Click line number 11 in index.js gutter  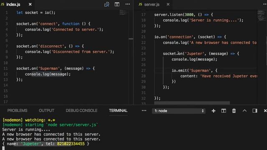point(5,68)
